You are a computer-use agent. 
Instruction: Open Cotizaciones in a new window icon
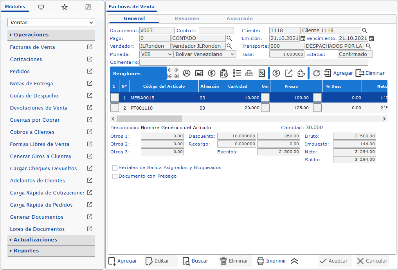pos(90,59)
